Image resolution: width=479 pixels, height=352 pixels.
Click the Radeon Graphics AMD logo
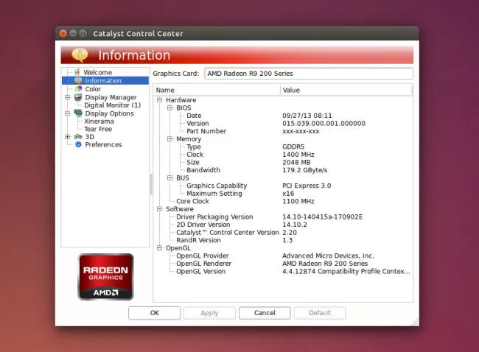point(105,277)
